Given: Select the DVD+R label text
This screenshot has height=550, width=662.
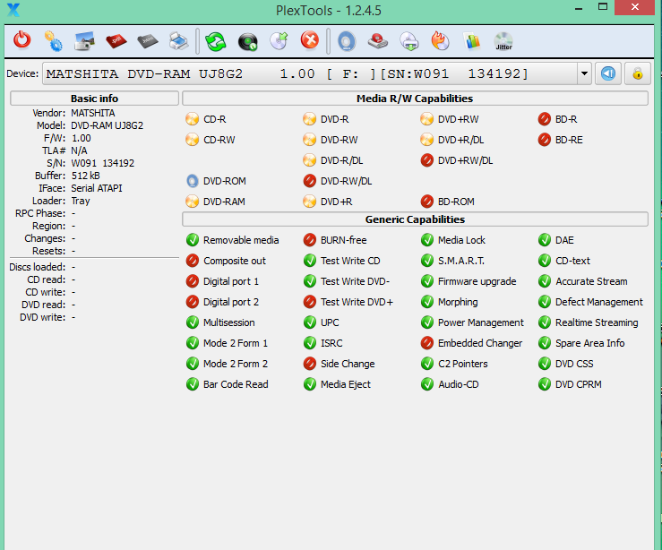Looking at the screenshot, I should click(336, 202).
